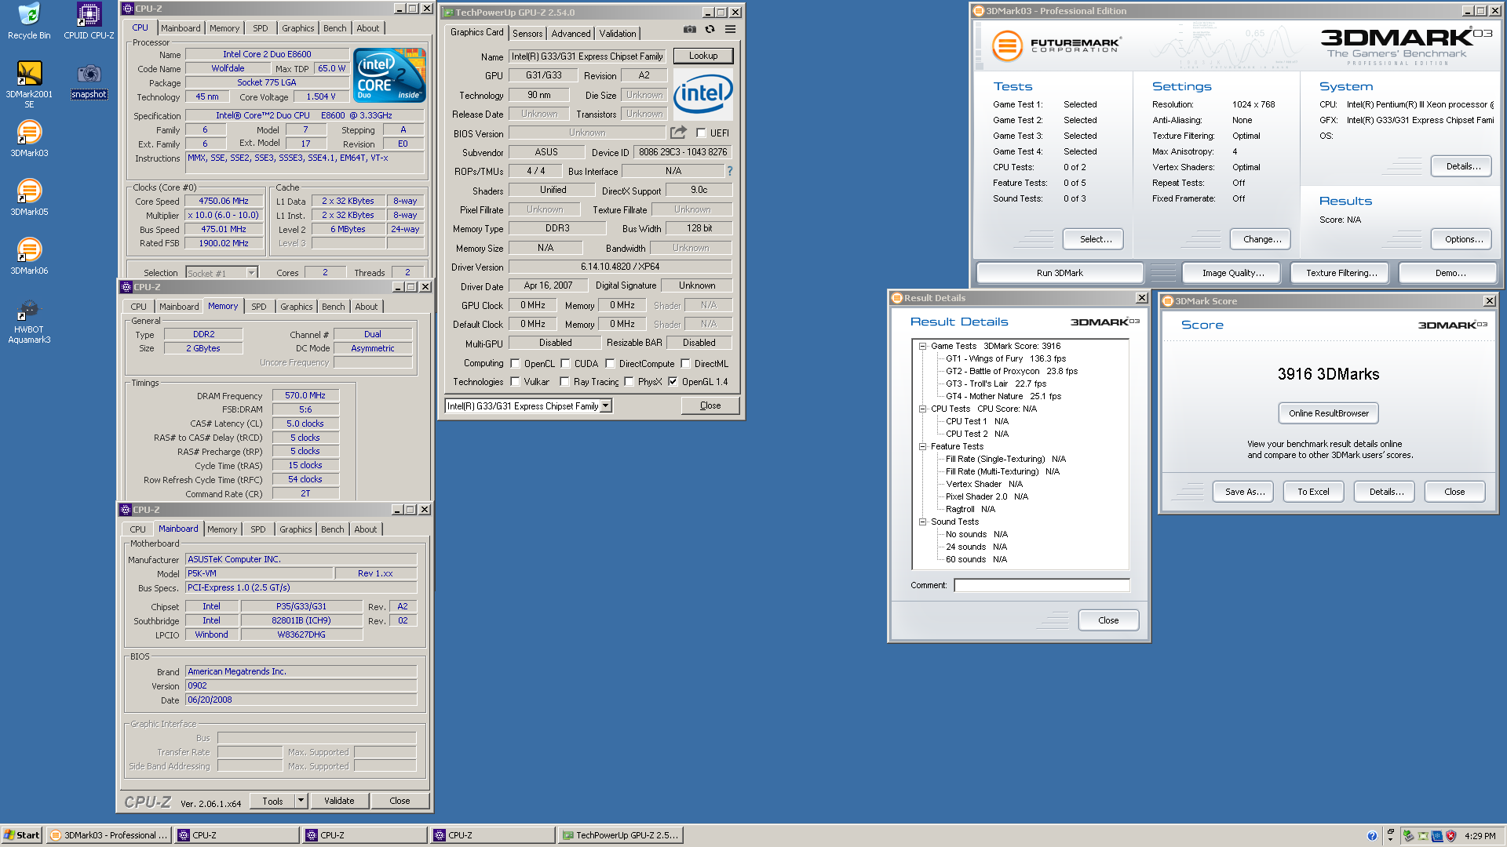Switch to TechPowerUp GPU-Z taskbar item
Screen dimensions: 1507x847
click(620, 835)
